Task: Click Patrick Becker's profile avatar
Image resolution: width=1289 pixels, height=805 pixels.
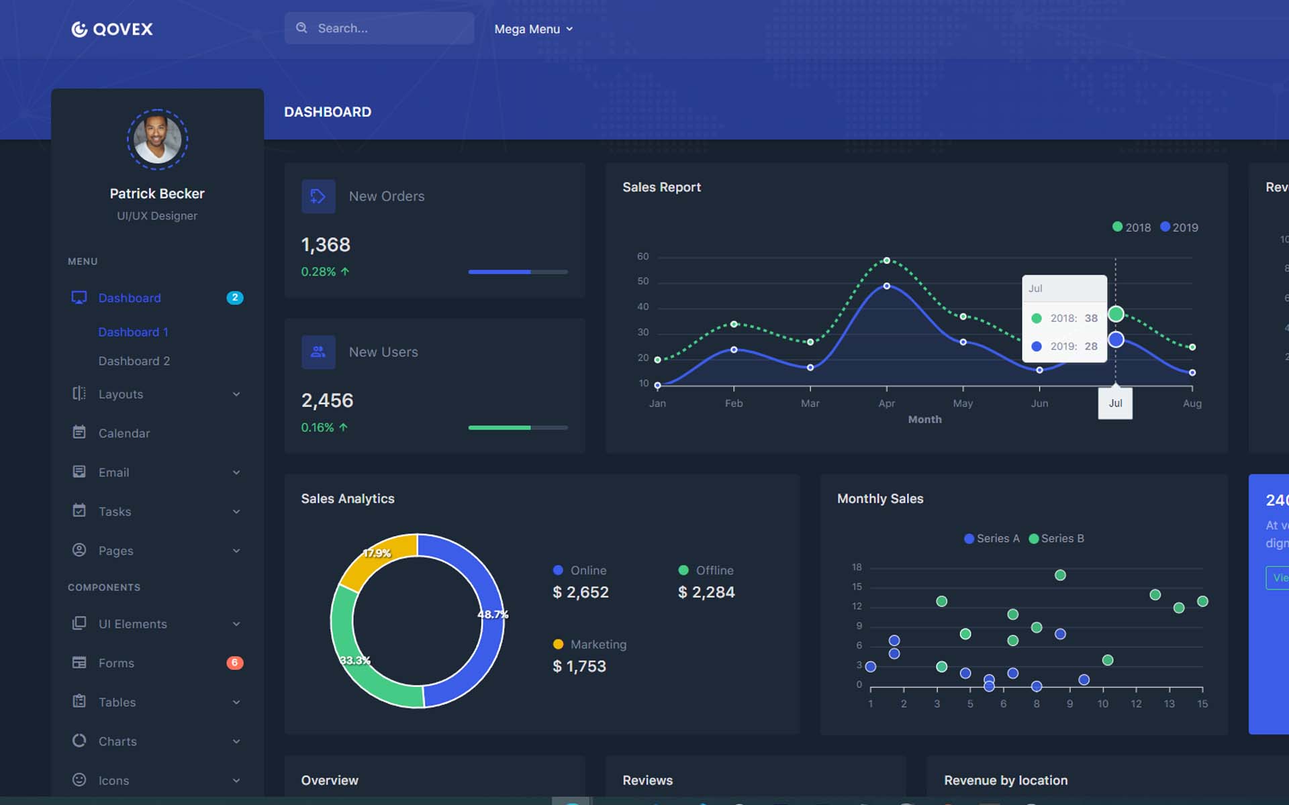Action: coord(157,140)
